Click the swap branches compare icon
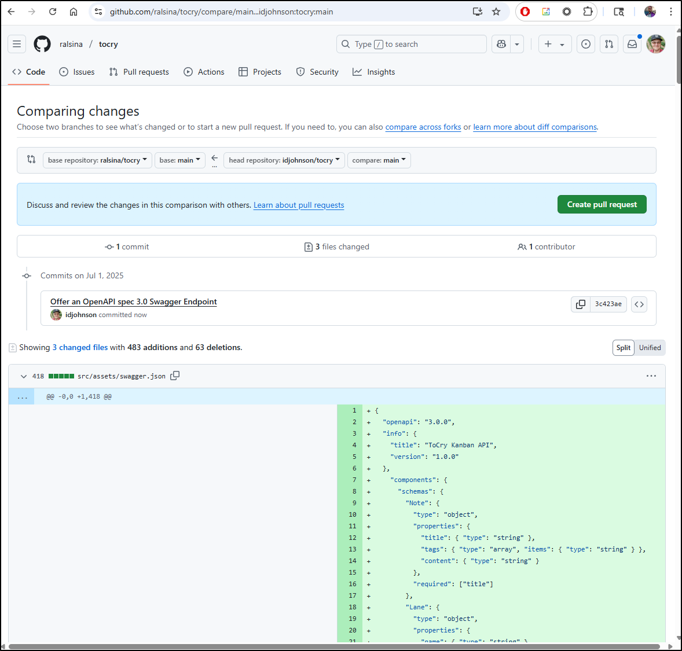The width and height of the screenshot is (682, 651). (x=31, y=159)
